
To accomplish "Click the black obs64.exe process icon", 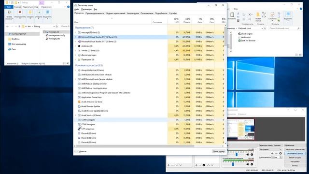I will click(x=79, y=46).
